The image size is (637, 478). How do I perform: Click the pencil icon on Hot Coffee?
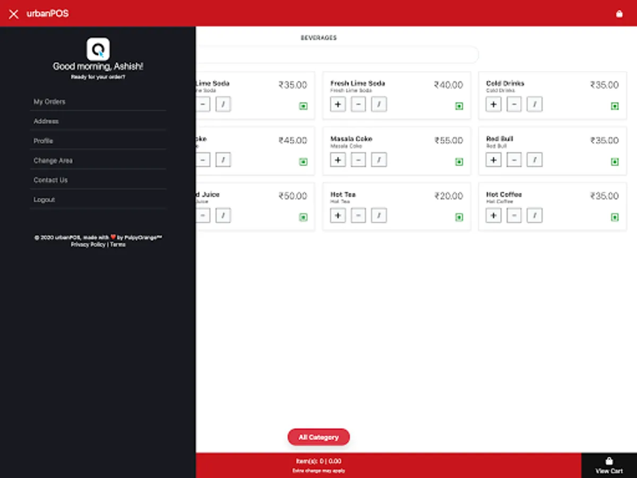[535, 215]
